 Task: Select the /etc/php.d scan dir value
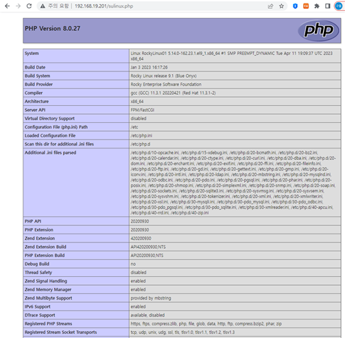[x=141, y=144]
